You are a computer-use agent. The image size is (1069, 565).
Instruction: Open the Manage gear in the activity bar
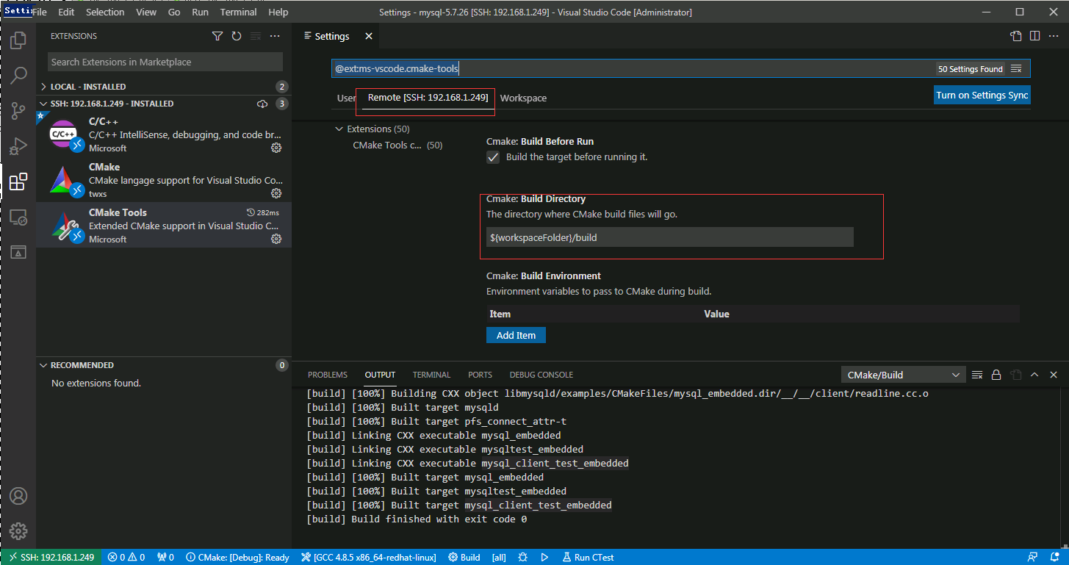[18, 531]
